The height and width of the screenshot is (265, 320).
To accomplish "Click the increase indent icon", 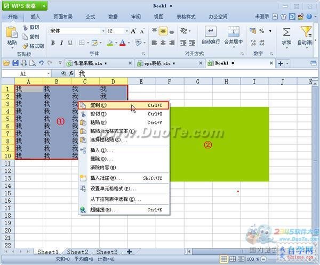I will [x=192, y=43].
